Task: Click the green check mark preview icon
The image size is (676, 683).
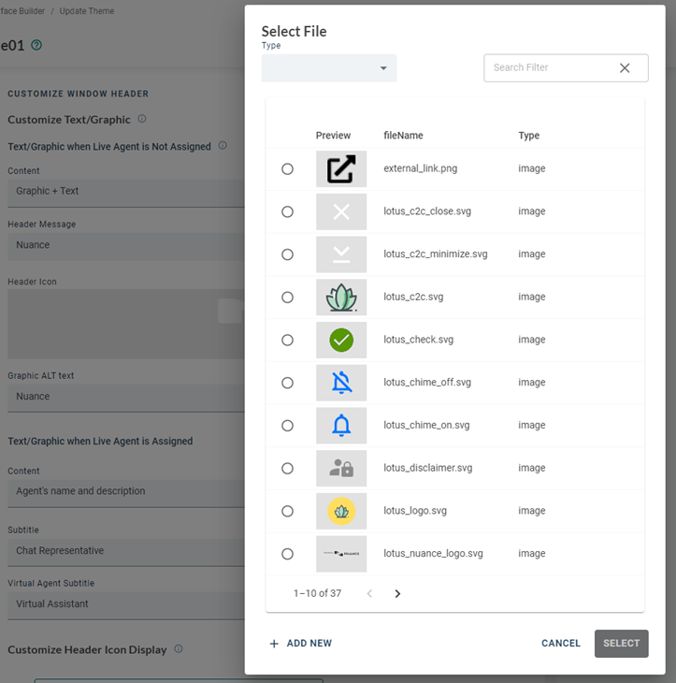Action: [341, 340]
